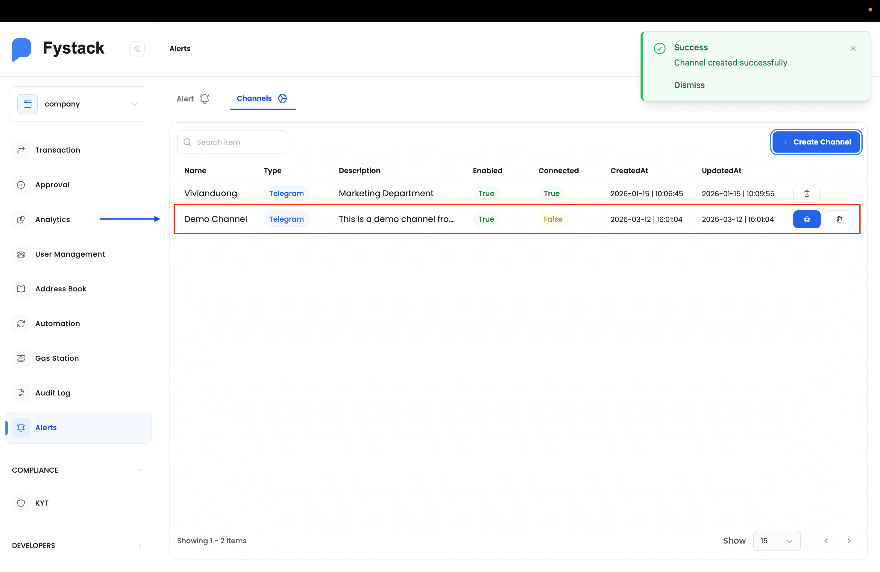
Task: Open connection settings for Demo Channel
Action: click(x=807, y=219)
